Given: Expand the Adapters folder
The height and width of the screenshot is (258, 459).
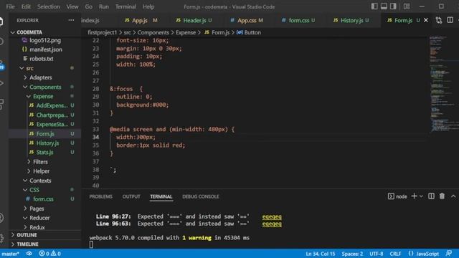Looking at the screenshot, I should 40,77.
